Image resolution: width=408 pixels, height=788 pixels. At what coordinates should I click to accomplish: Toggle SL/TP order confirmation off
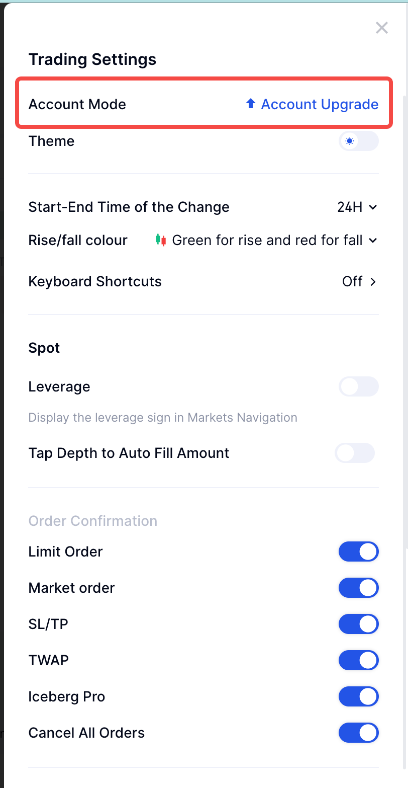[x=358, y=624]
